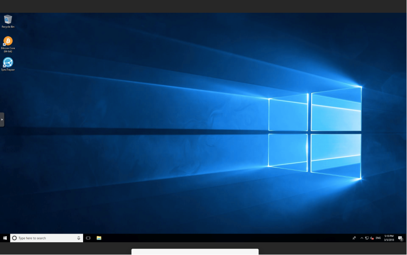Launch File Explorer from the taskbar
The width and height of the screenshot is (407, 255).
coord(99,238)
